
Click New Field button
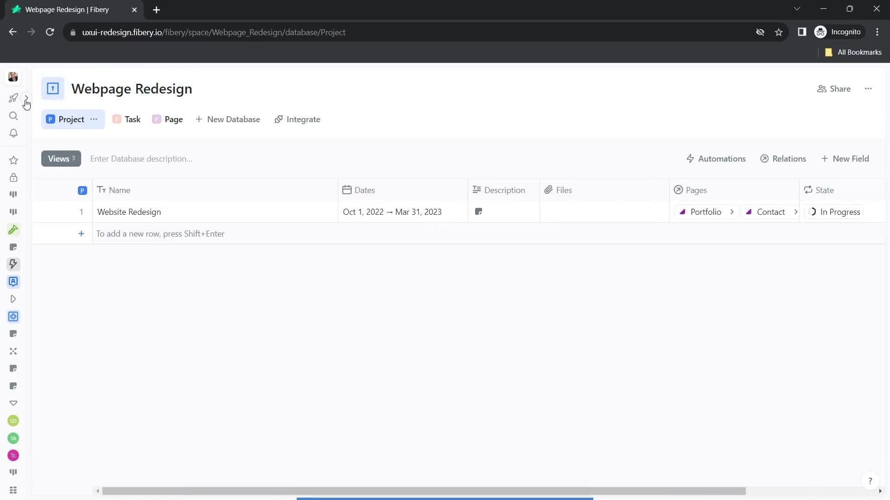[846, 159]
